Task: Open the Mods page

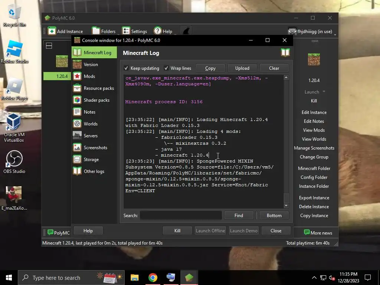Action: pyautogui.click(x=94, y=76)
